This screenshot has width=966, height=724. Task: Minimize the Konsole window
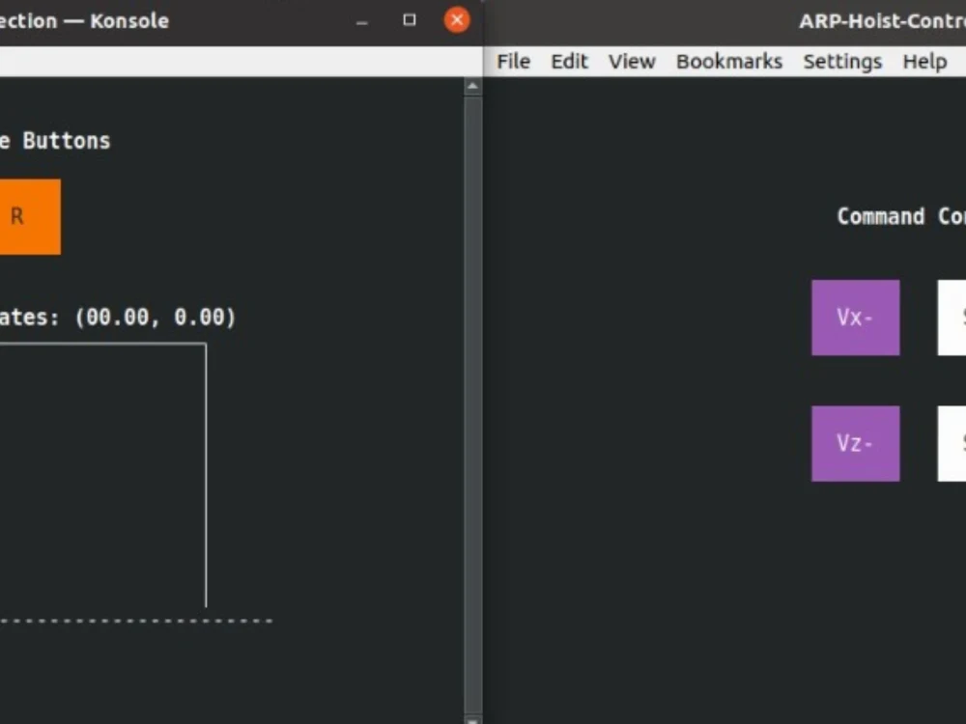click(x=361, y=19)
